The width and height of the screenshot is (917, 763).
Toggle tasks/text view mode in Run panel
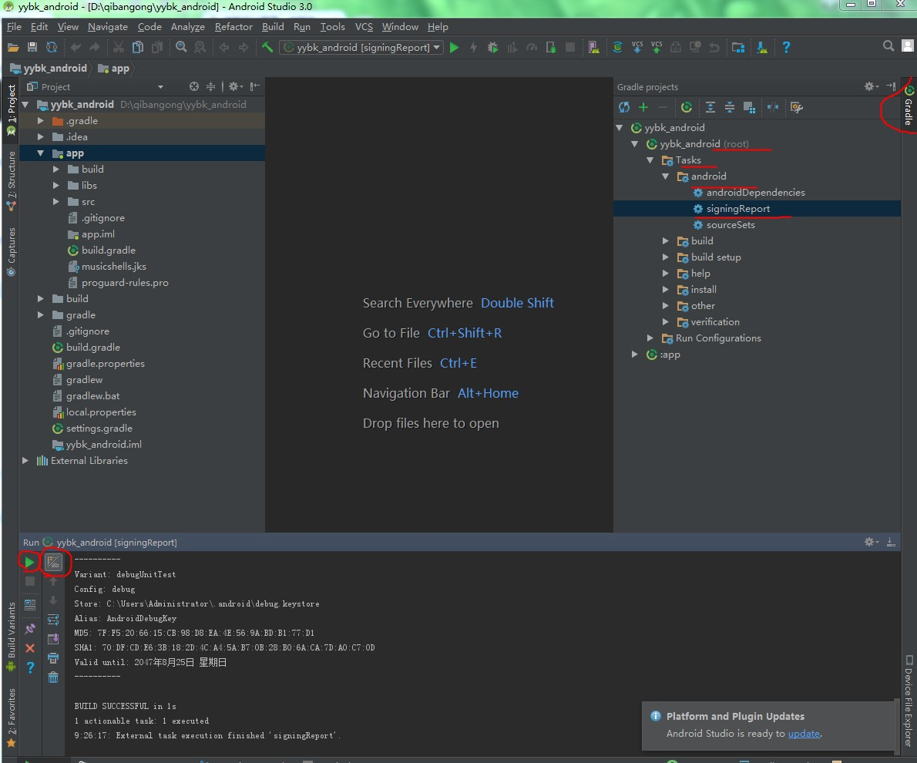(x=53, y=563)
